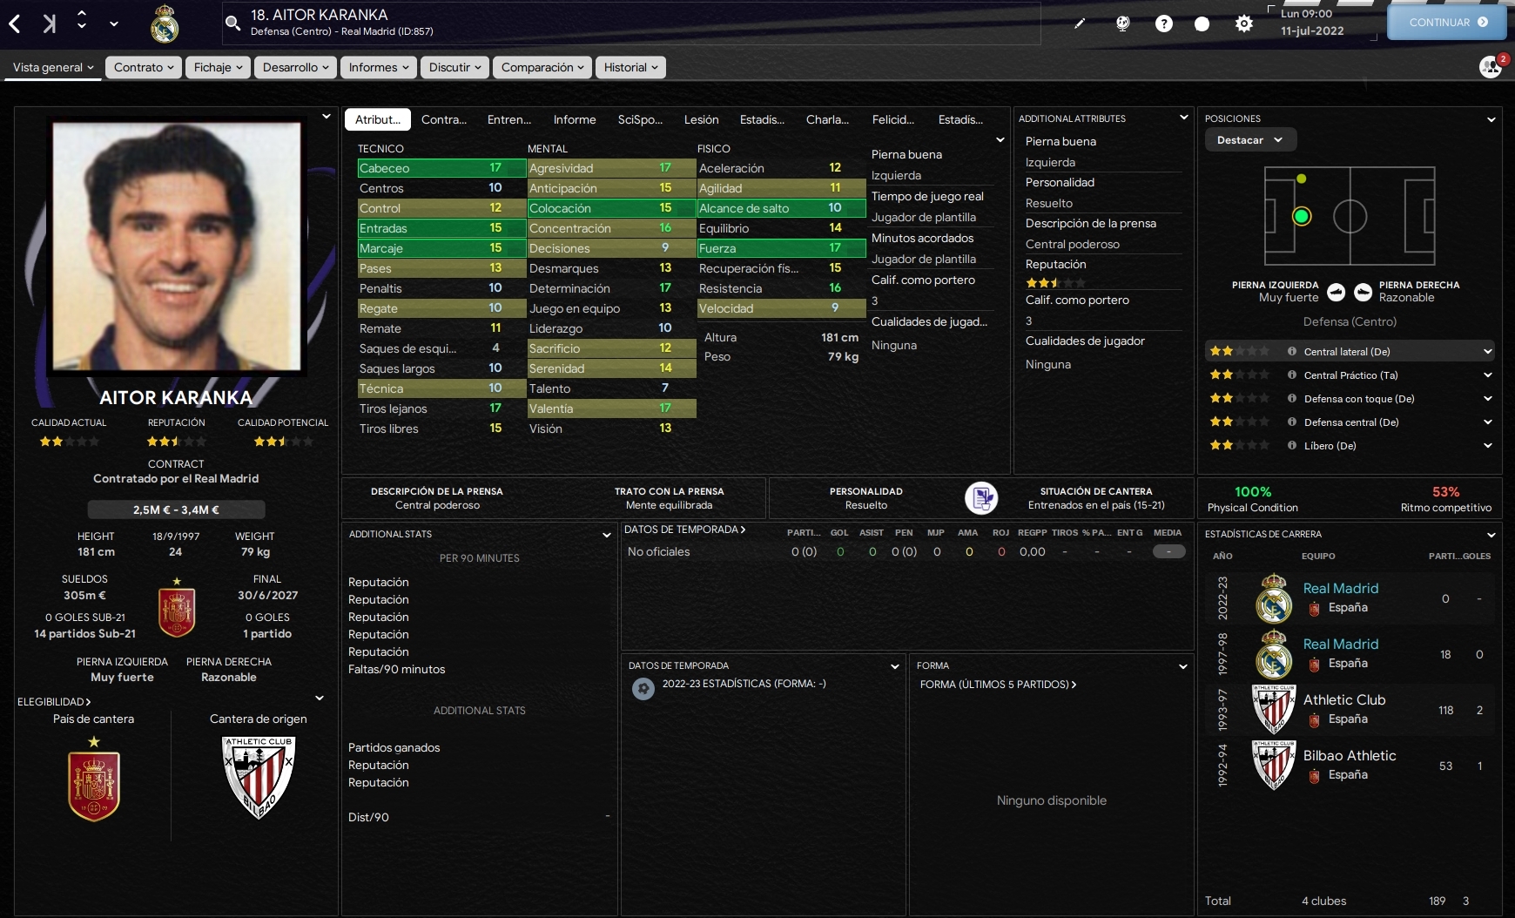The height and width of the screenshot is (918, 1515).
Task: Open the settings gear icon
Action: [1244, 24]
